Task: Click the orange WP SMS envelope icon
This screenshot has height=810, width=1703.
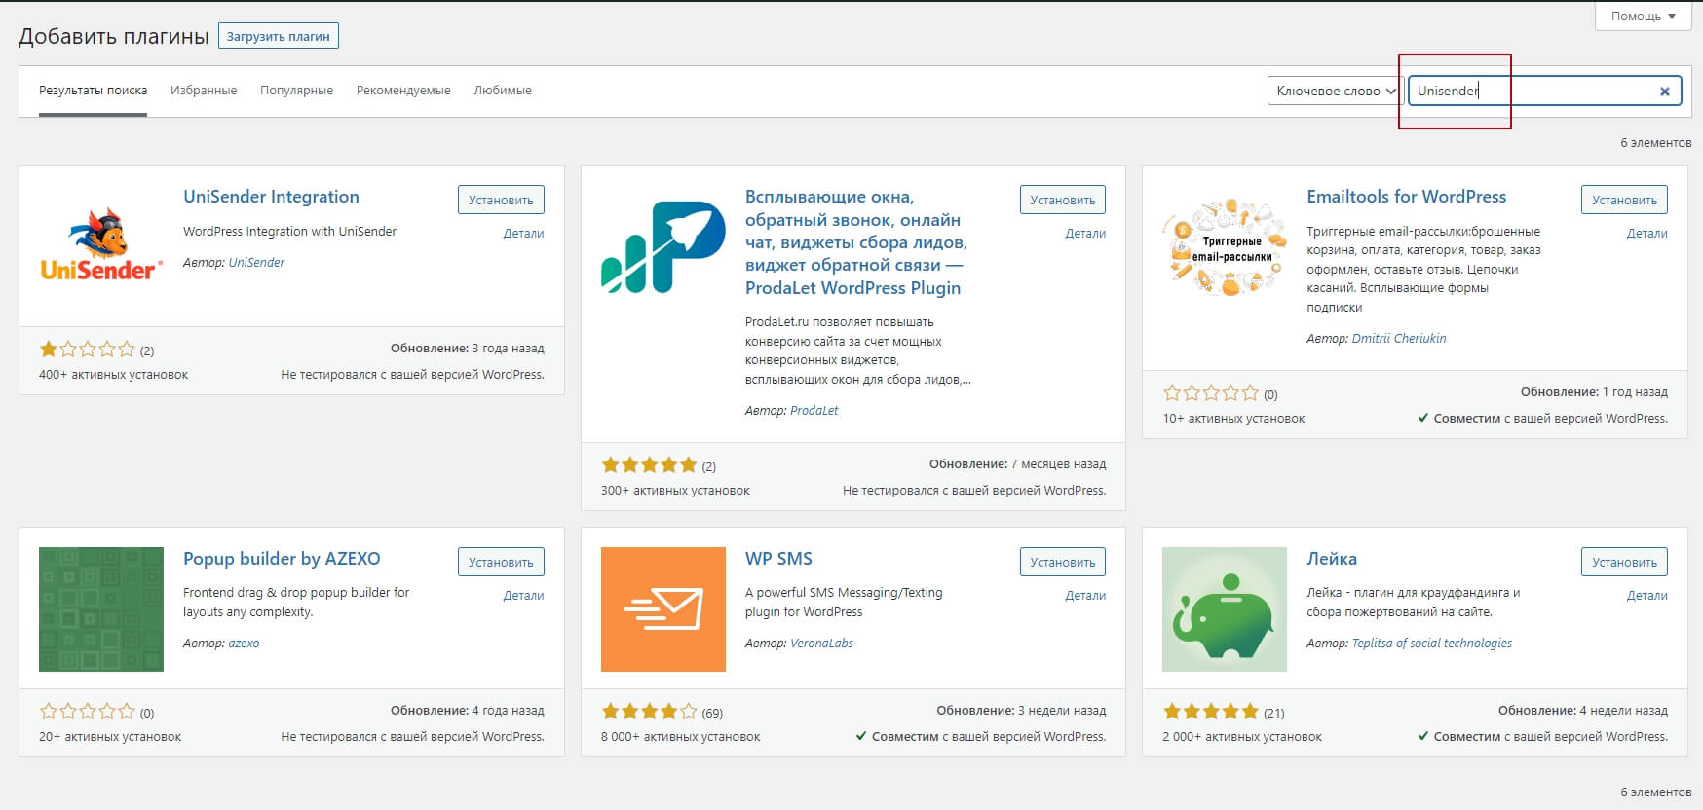Action: [x=663, y=609]
